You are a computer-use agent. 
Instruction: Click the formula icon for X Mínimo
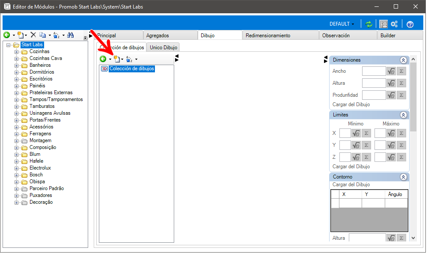(x=356, y=134)
